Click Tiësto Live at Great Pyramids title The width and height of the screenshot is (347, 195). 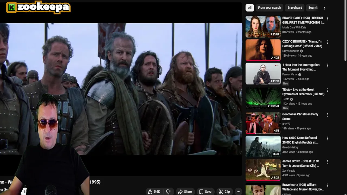point(303,92)
